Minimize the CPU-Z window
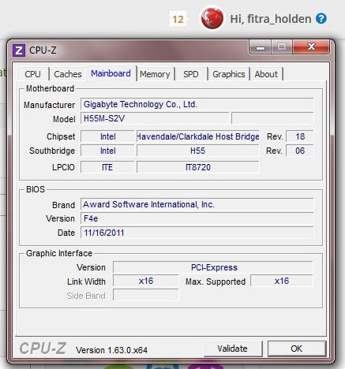Screen dimensions: 345x369 tap(260, 47)
